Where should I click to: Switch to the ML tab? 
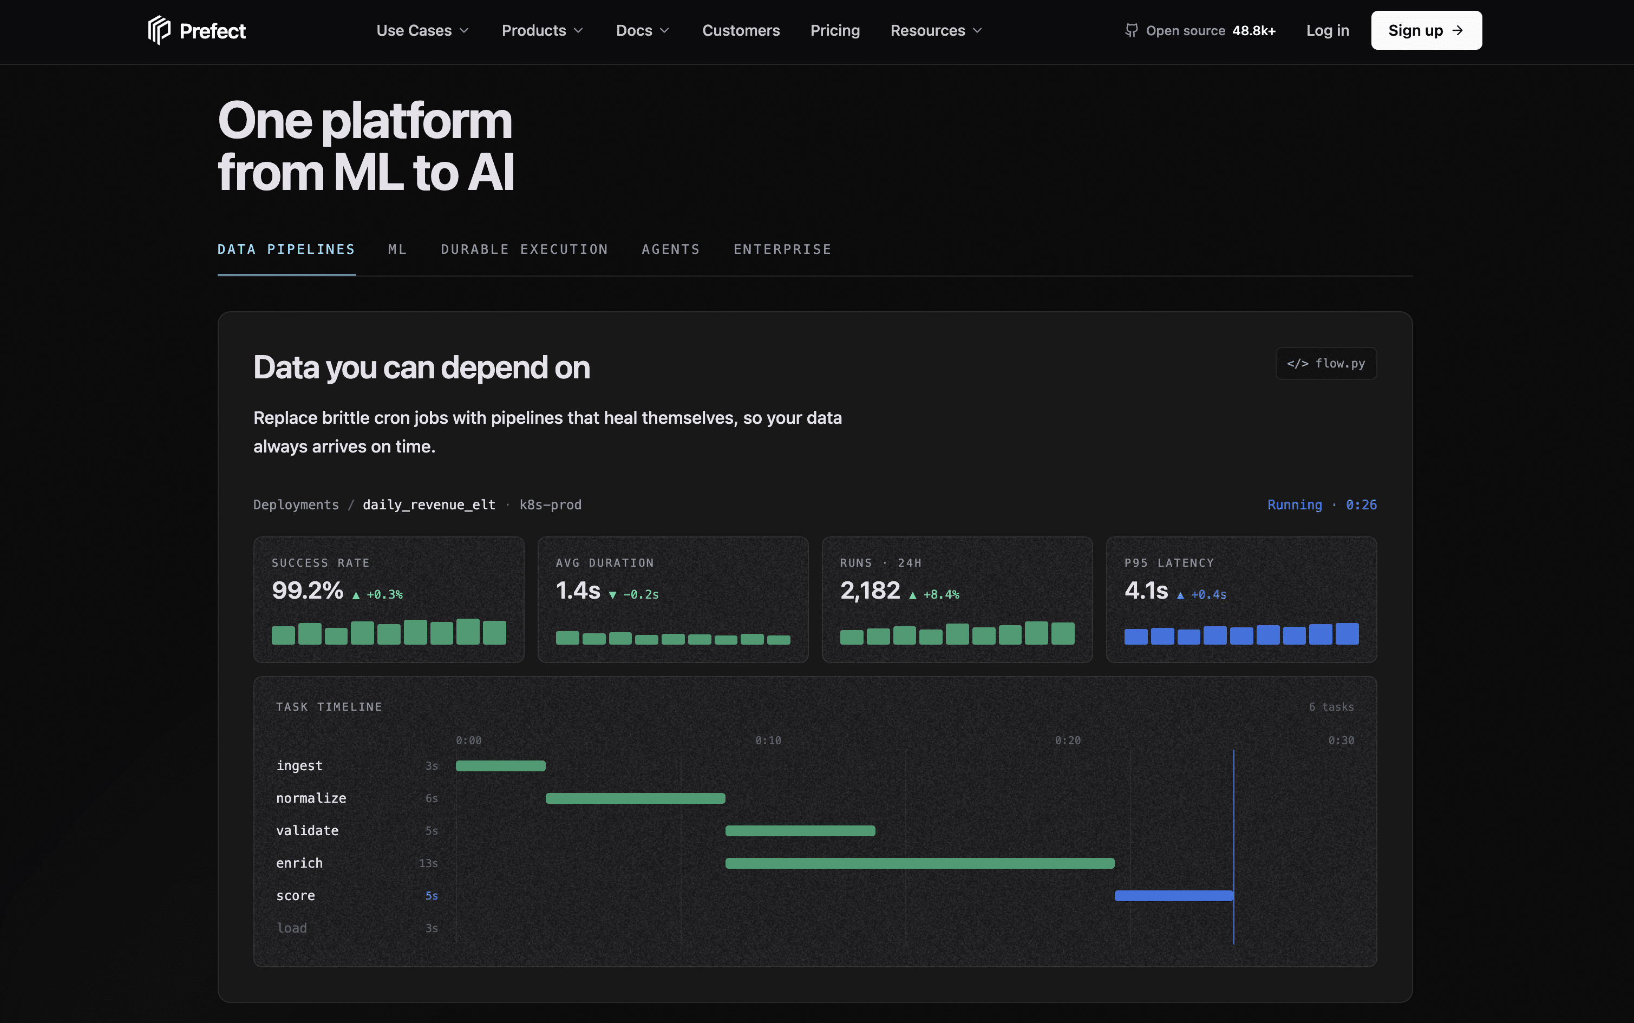pyautogui.click(x=398, y=250)
